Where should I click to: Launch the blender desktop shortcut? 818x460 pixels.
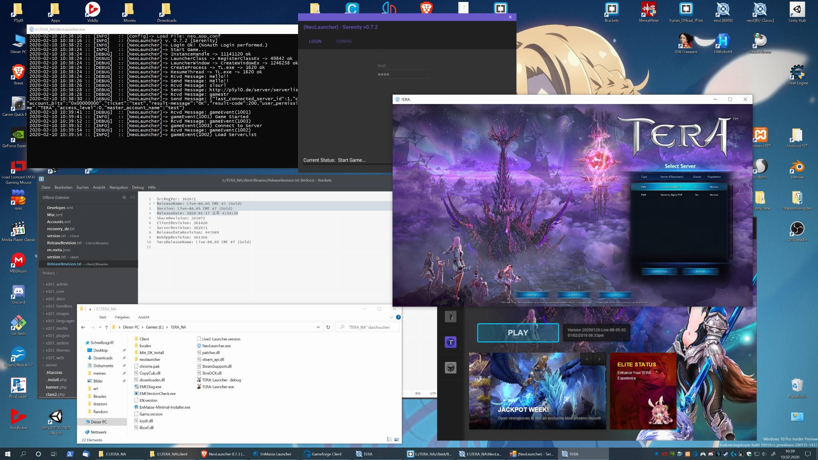[797, 168]
